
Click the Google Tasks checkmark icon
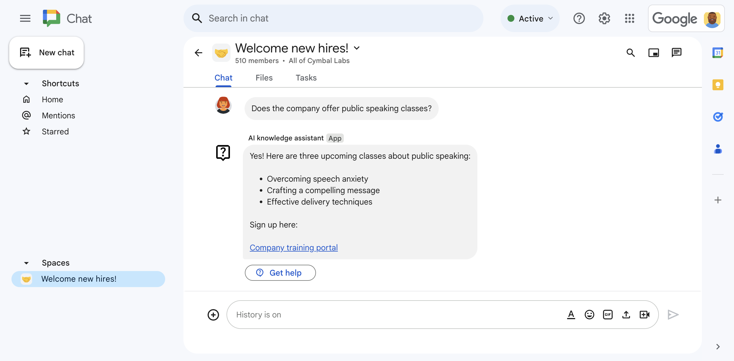(718, 116)
